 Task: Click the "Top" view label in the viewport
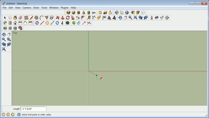point(15,33)
